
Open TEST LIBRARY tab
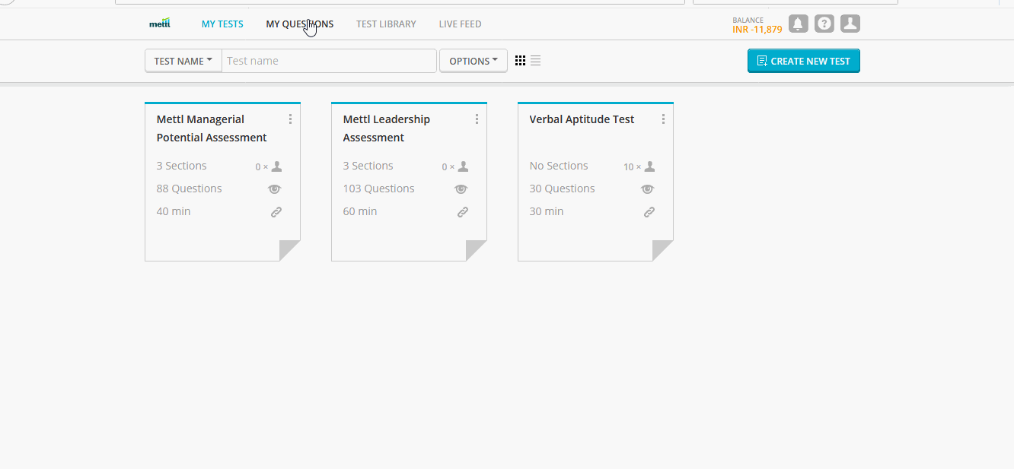coord(386,24)
